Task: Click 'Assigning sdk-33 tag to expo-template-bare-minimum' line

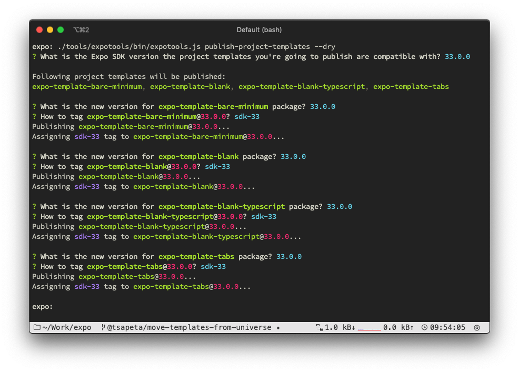Action: (158, 137)
